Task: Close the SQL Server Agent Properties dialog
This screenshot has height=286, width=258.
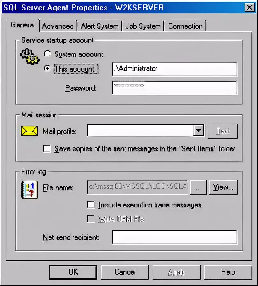Action: click(249, 8)
